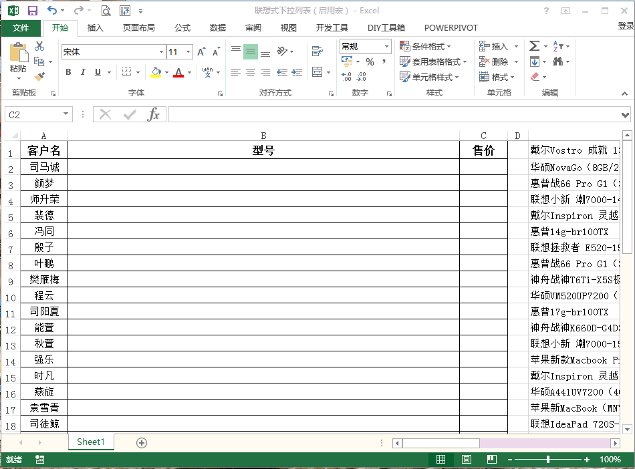Viewport: 635px width, 469px height.
Task: Open print preview from quick access toolbar
Action: 106,11
